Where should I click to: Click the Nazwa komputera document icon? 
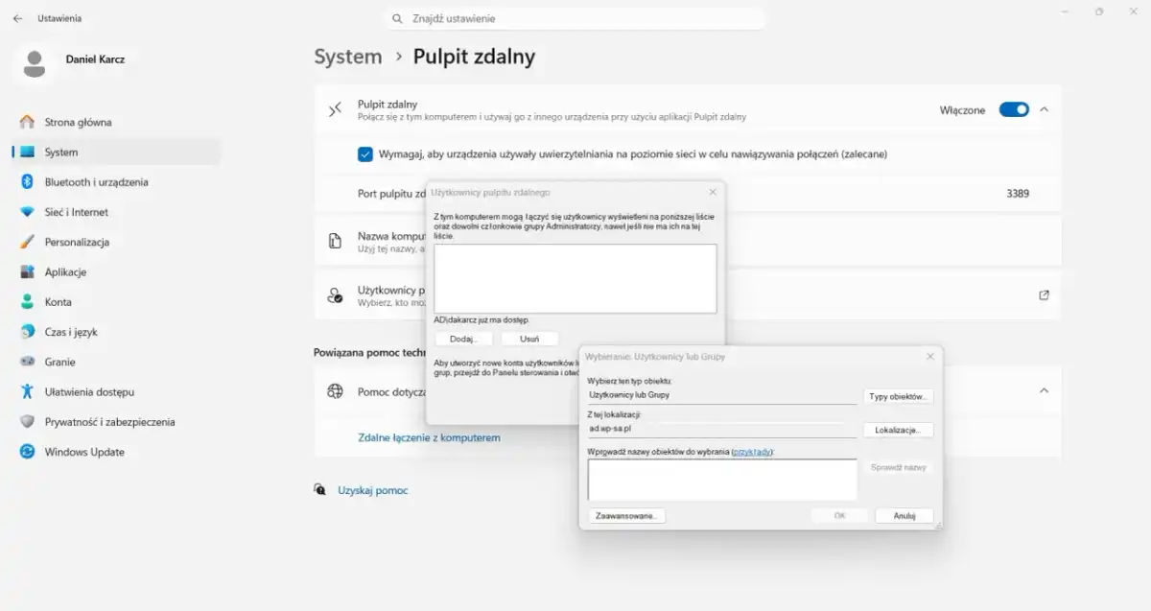pyautogui.click(x=335, y=241)
